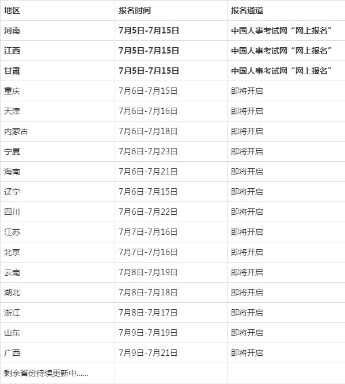Select the 内蒙古 row name
The height and width of the screenshot is (384, 345).
click(x=16, y=131)
